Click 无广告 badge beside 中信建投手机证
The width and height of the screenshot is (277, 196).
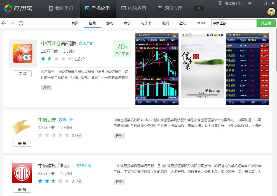coord(84,165)
